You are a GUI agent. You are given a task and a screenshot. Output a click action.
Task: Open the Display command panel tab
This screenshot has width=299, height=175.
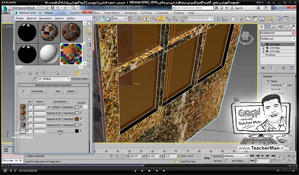pos(286,27)
